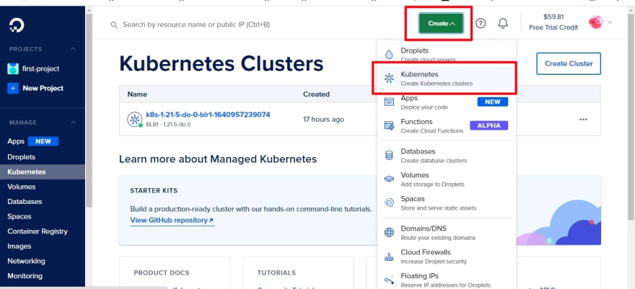Open Networking in the sidebar

pyautogui.click(x=26, y=261)
